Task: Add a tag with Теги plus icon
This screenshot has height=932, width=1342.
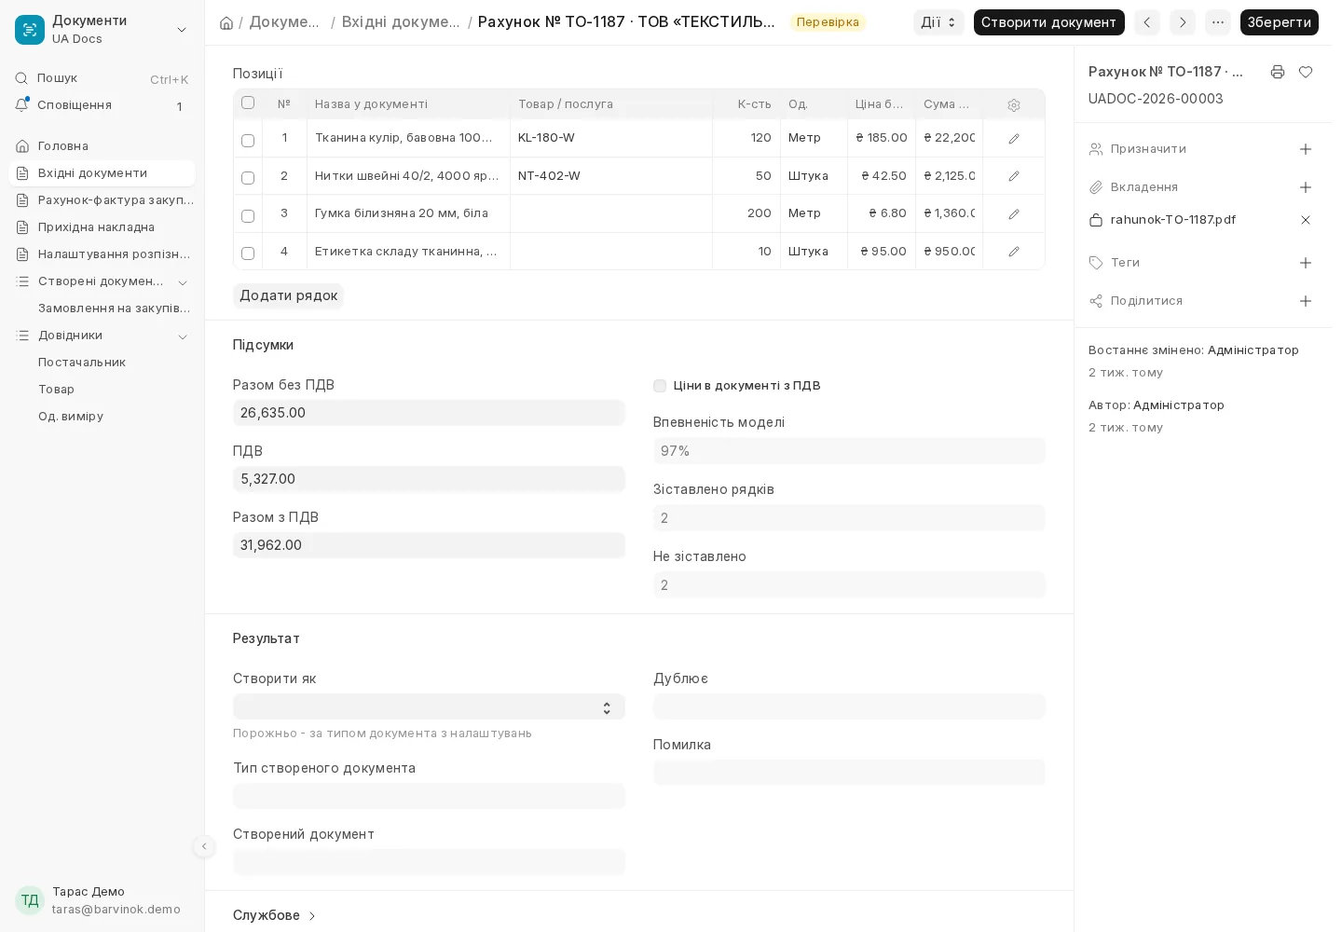Action: [x=1306, y=263]
